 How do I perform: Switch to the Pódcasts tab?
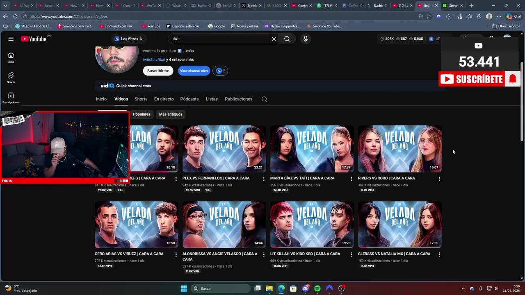click(x=189, y=99)
